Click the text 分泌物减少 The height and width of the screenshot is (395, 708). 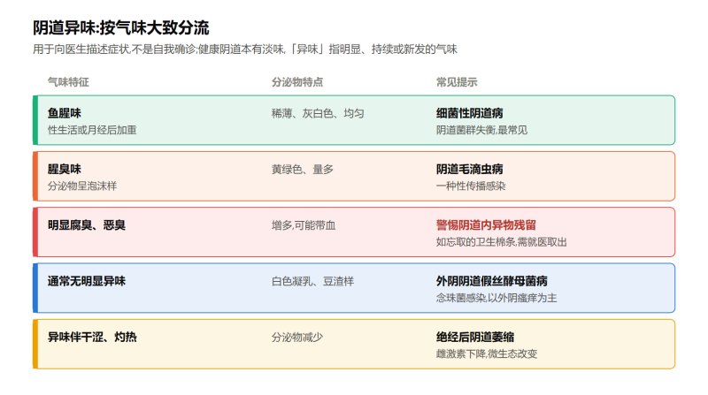point(297,338)
